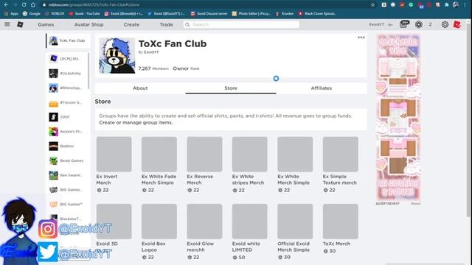Open the Exoid Box Logoo item
The image size is (472, 265).
(159, 232)
